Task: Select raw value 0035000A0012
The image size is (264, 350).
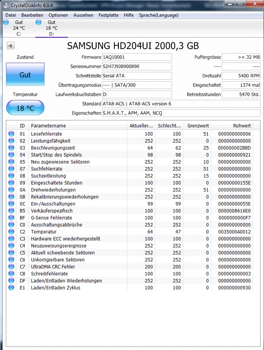Action: click(x=234, y=232)
